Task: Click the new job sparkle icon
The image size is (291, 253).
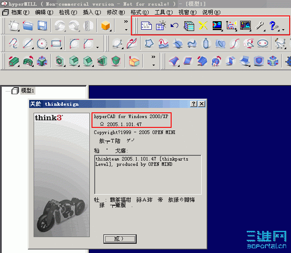Action: click(x=161, y=25)
